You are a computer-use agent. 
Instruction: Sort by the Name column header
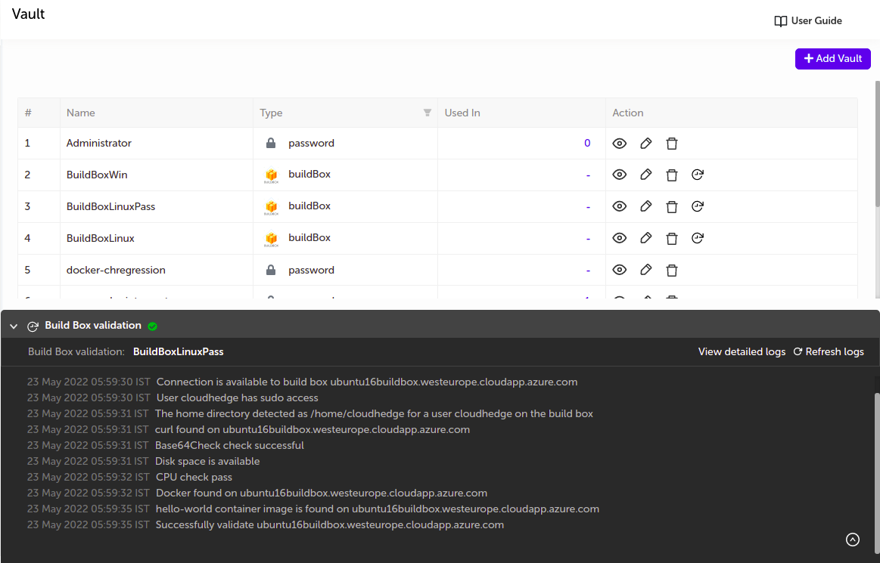click(81, 113)
